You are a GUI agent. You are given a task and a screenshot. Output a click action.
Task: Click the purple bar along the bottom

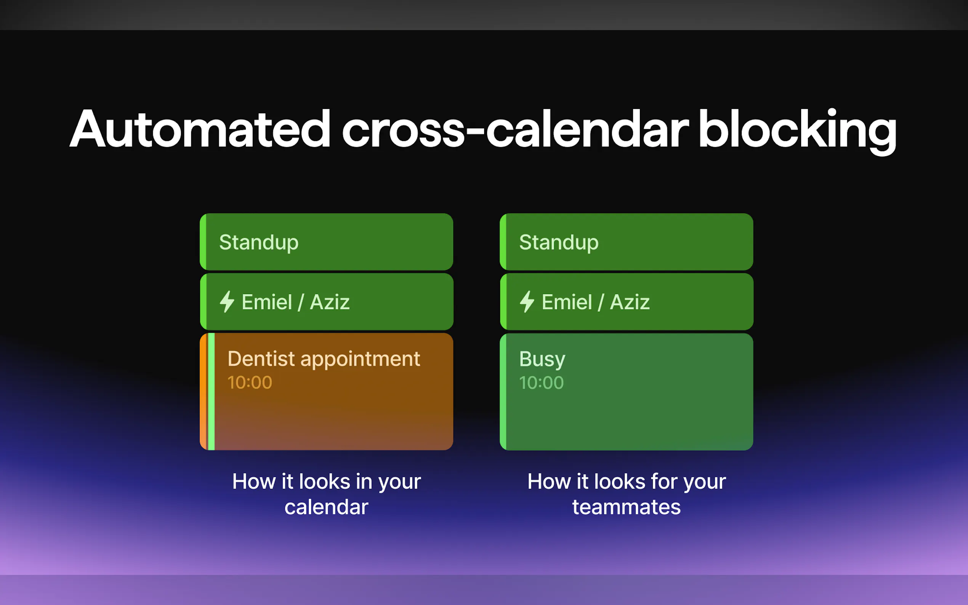point(484,590)
